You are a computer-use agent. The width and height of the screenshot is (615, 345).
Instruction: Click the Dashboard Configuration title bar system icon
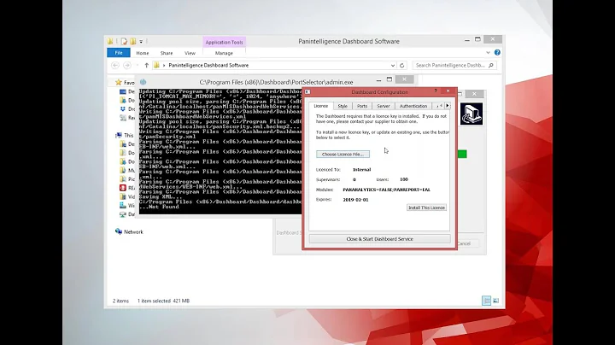pyautogui.click(x=307, y=92)
